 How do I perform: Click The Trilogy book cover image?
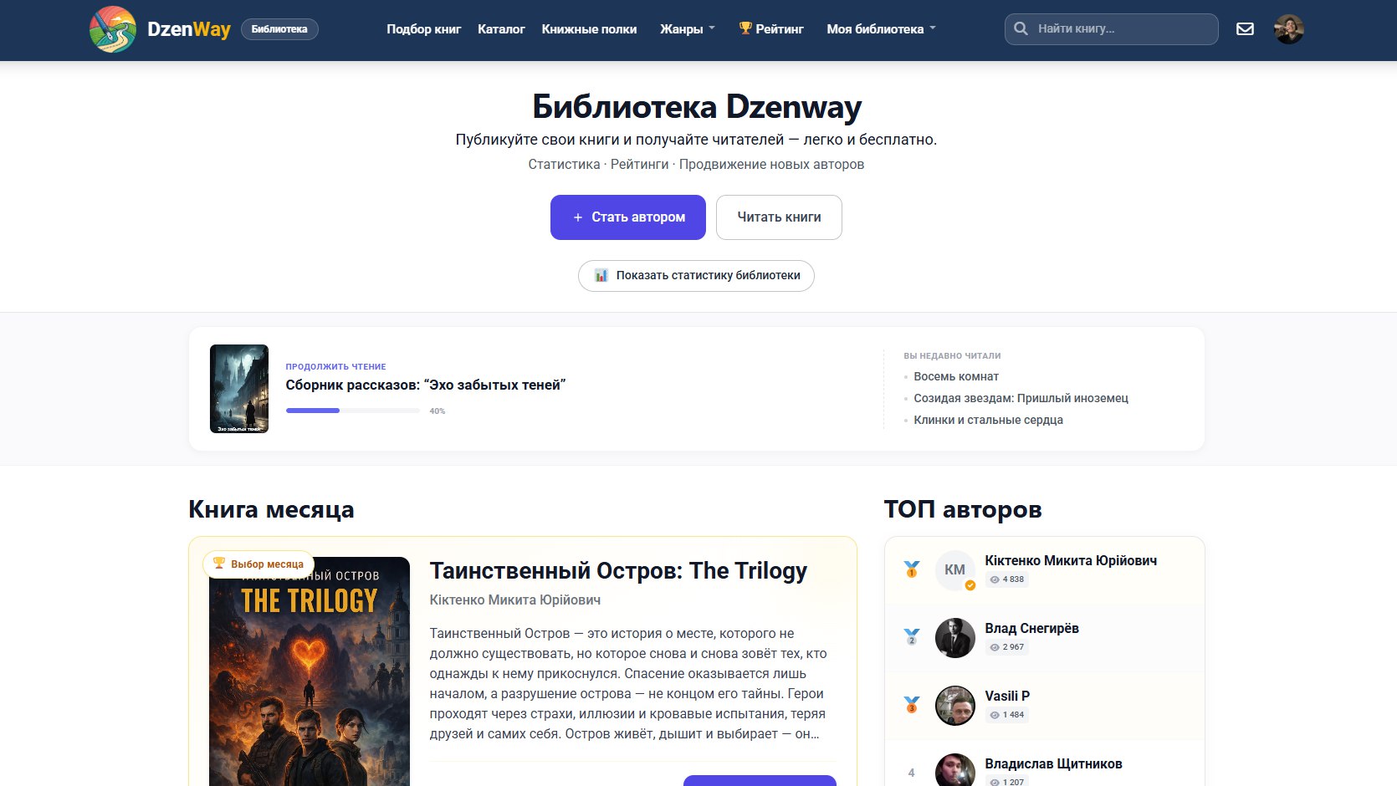(x=310, y=671)
